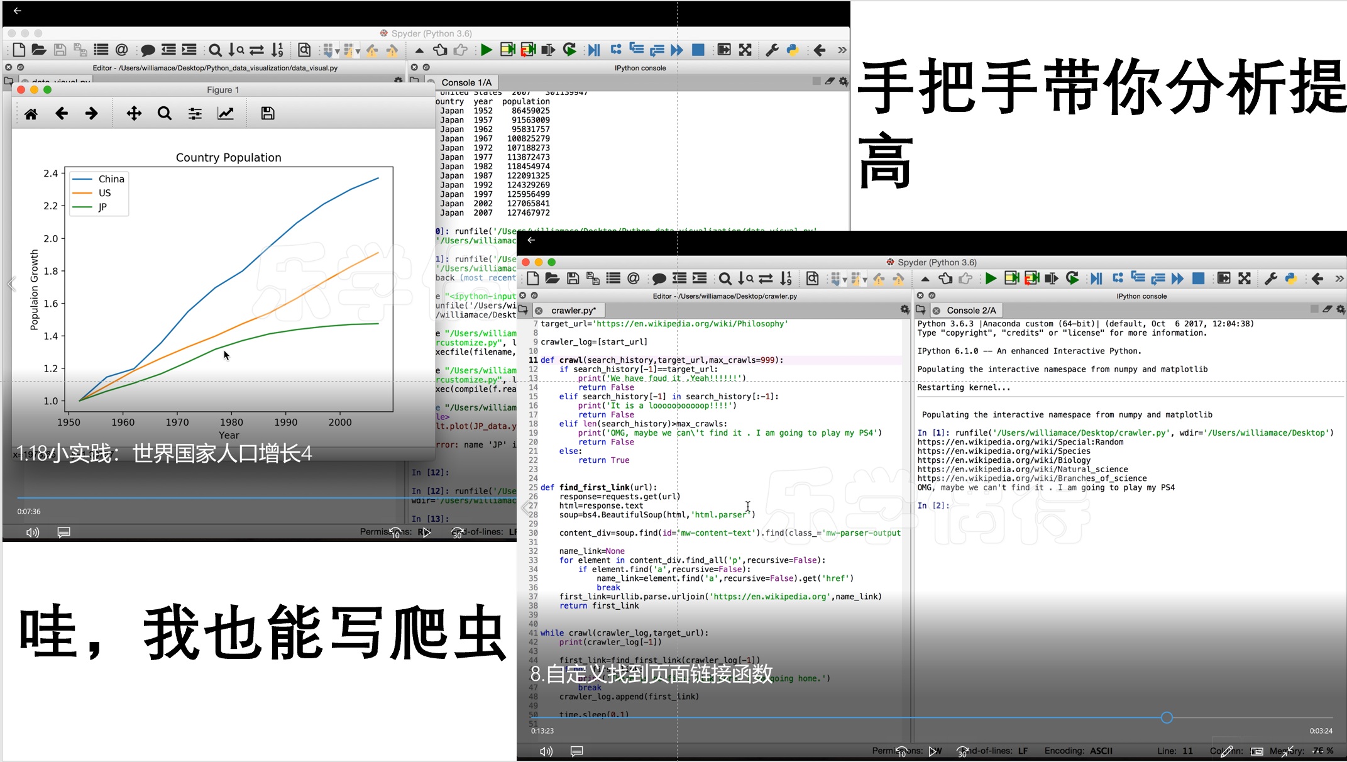Image resolution: width=1347 pixels, height=762 pixels.
Task: Open editor options gear beside crawler.py tab
Action: (x=904, y=310)
